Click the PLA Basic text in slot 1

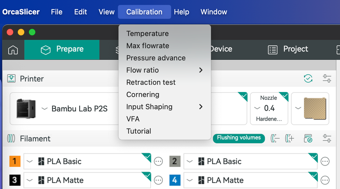pos(64,161)
